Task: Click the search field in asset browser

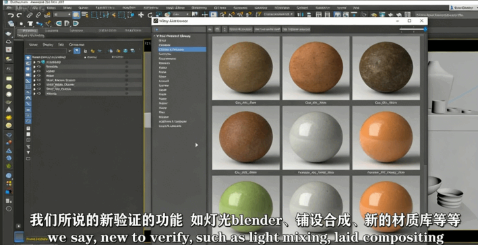Action: click(x=179, y=29)
